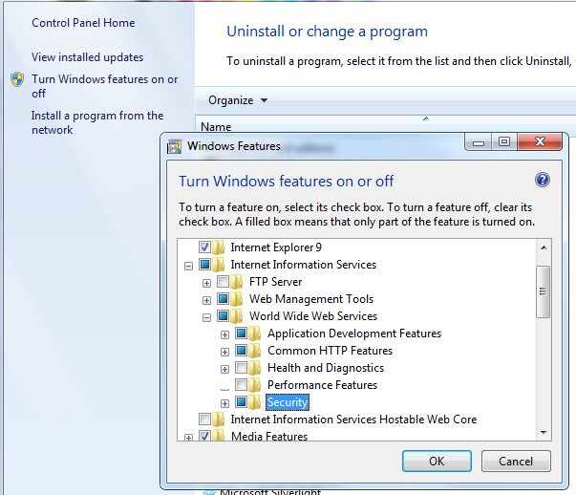Collapse the Internet Information Services node
Image resolution: width=576 pixels, height=495 pixels.
pyautogui.click(x=188, y=265)
